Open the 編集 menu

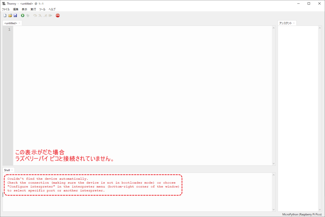(x=16, y=10)
